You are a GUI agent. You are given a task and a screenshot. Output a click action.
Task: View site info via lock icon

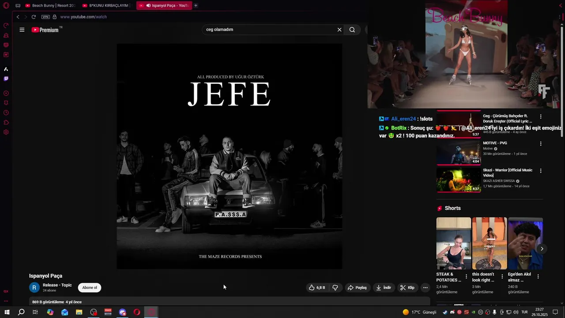55,17
